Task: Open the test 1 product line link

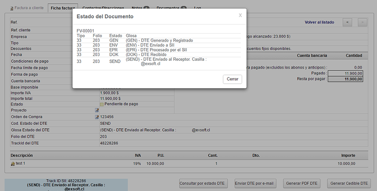Action: [20, 164]
